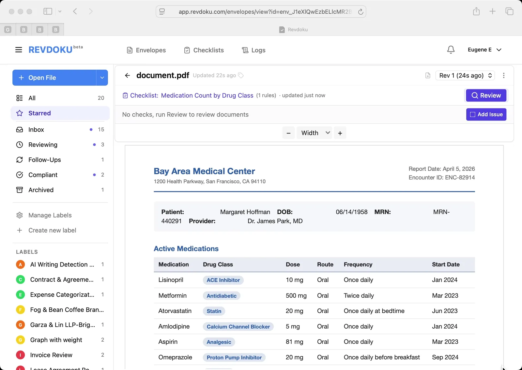Click the tag icon beside Updated 22s ago
Viewport: 522px width, 370px height.
point(241,75)
